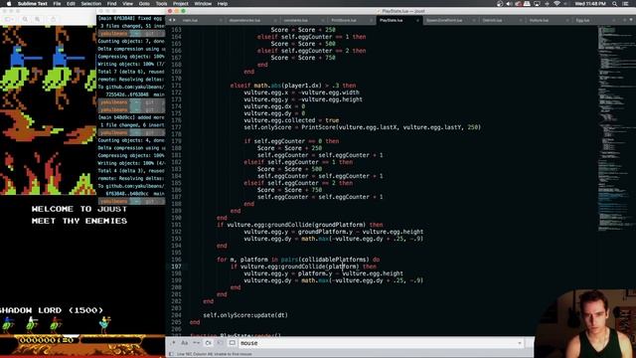Screen dimensions: 636x358
Task: Close the constants.lua tab
Action: pyautogui.click(x=322, y=20)
